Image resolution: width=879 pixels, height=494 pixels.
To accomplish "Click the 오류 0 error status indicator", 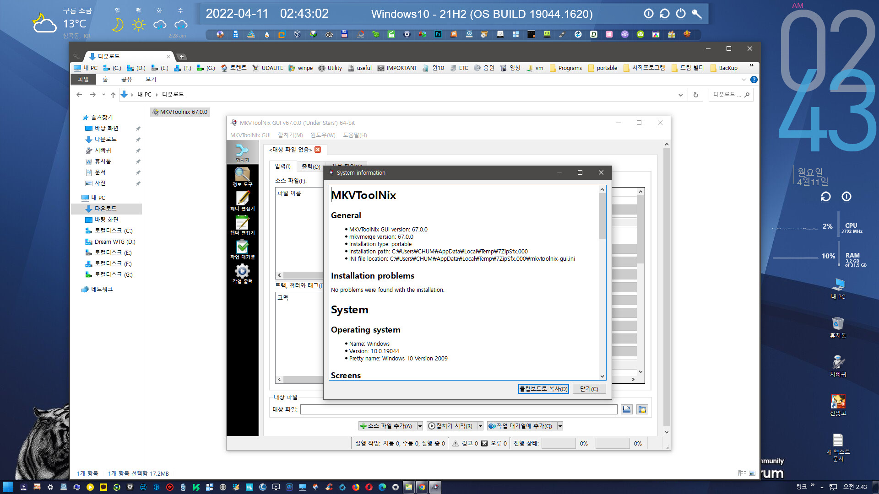I will [494, 443].
